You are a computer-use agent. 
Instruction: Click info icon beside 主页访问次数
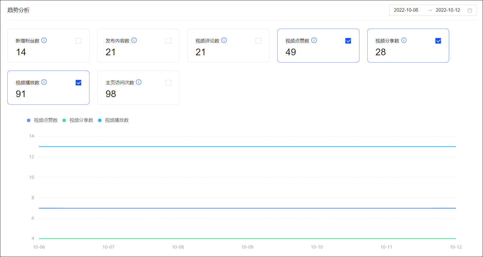coord(139,82)
